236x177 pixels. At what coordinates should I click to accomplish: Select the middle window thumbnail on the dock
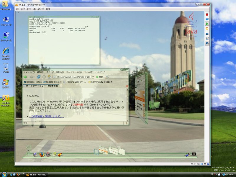[113, 150]
